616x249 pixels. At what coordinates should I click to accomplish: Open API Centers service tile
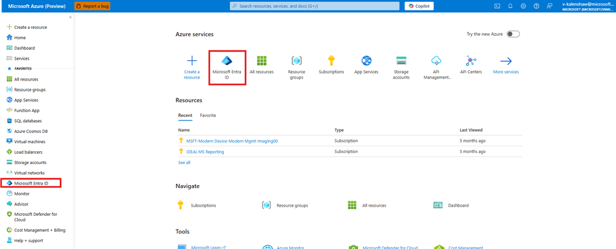[x=471, y=65]
